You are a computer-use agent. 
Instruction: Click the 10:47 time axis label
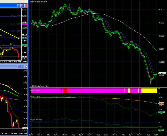coord(131,135)
